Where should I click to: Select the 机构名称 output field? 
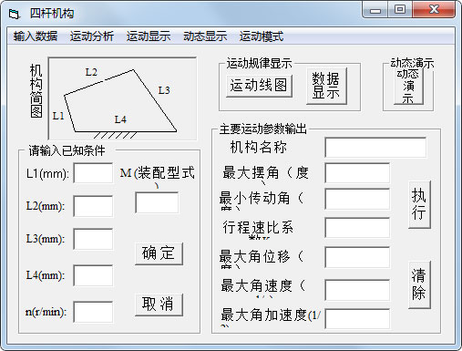pos(375,148)
